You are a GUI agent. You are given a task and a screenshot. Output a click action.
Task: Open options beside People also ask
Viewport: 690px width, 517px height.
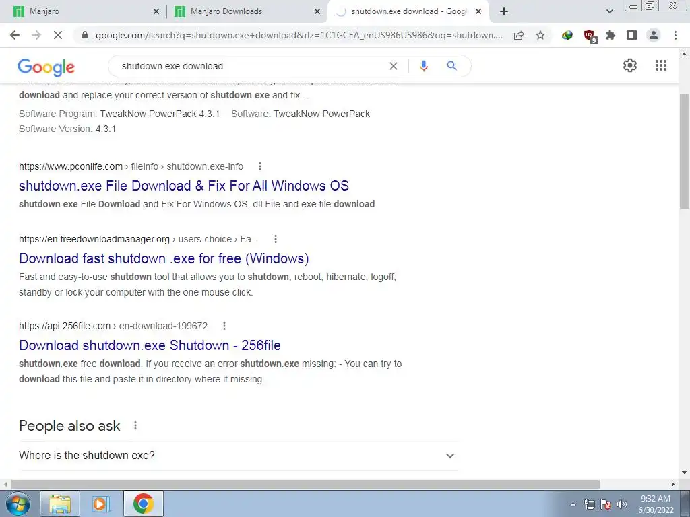coord(135,425)
